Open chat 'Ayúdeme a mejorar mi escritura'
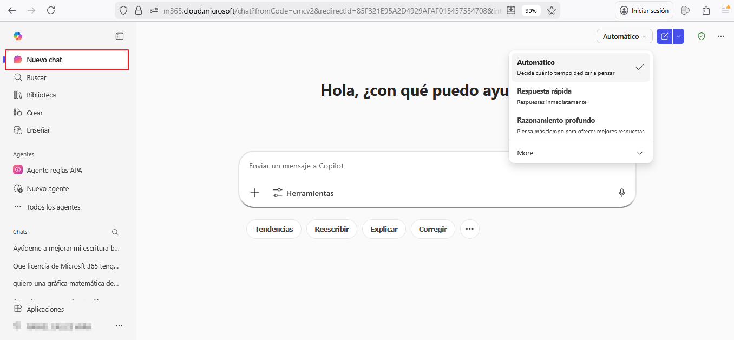The width and height of the screenshot is (734, 340). tap(66, 248)
